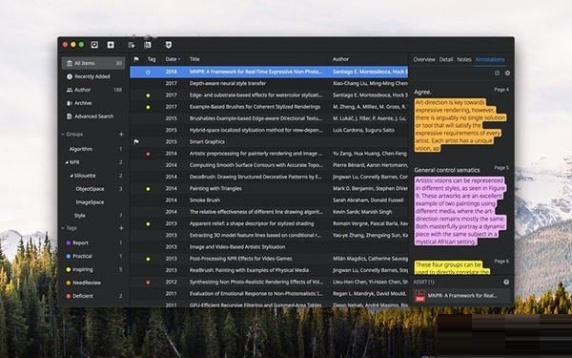
Task: Click the red window close dot
Action: (65, 45)
